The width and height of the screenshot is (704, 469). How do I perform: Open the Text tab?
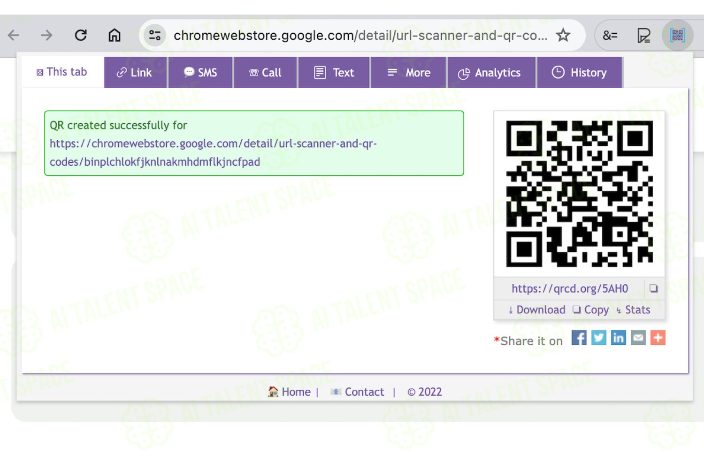[334, 72]
